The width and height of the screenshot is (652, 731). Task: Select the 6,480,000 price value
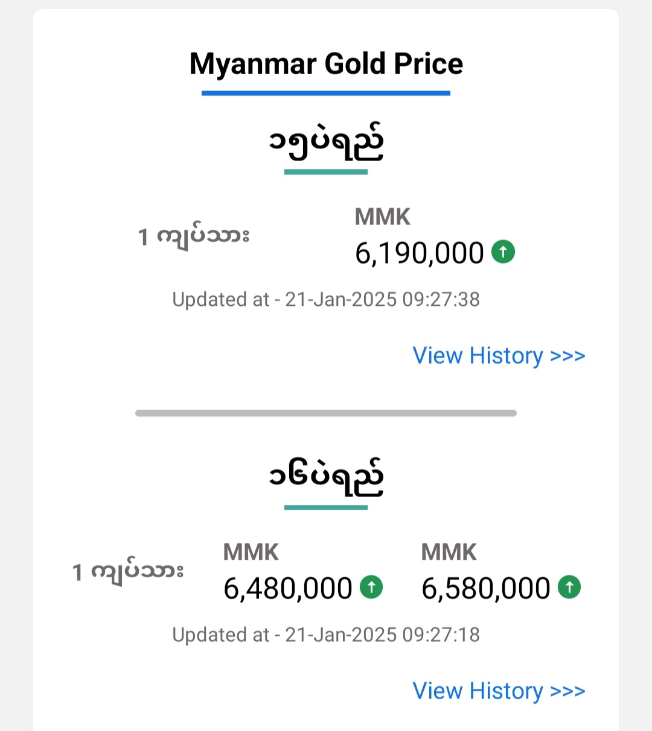(x=288, y=589)
